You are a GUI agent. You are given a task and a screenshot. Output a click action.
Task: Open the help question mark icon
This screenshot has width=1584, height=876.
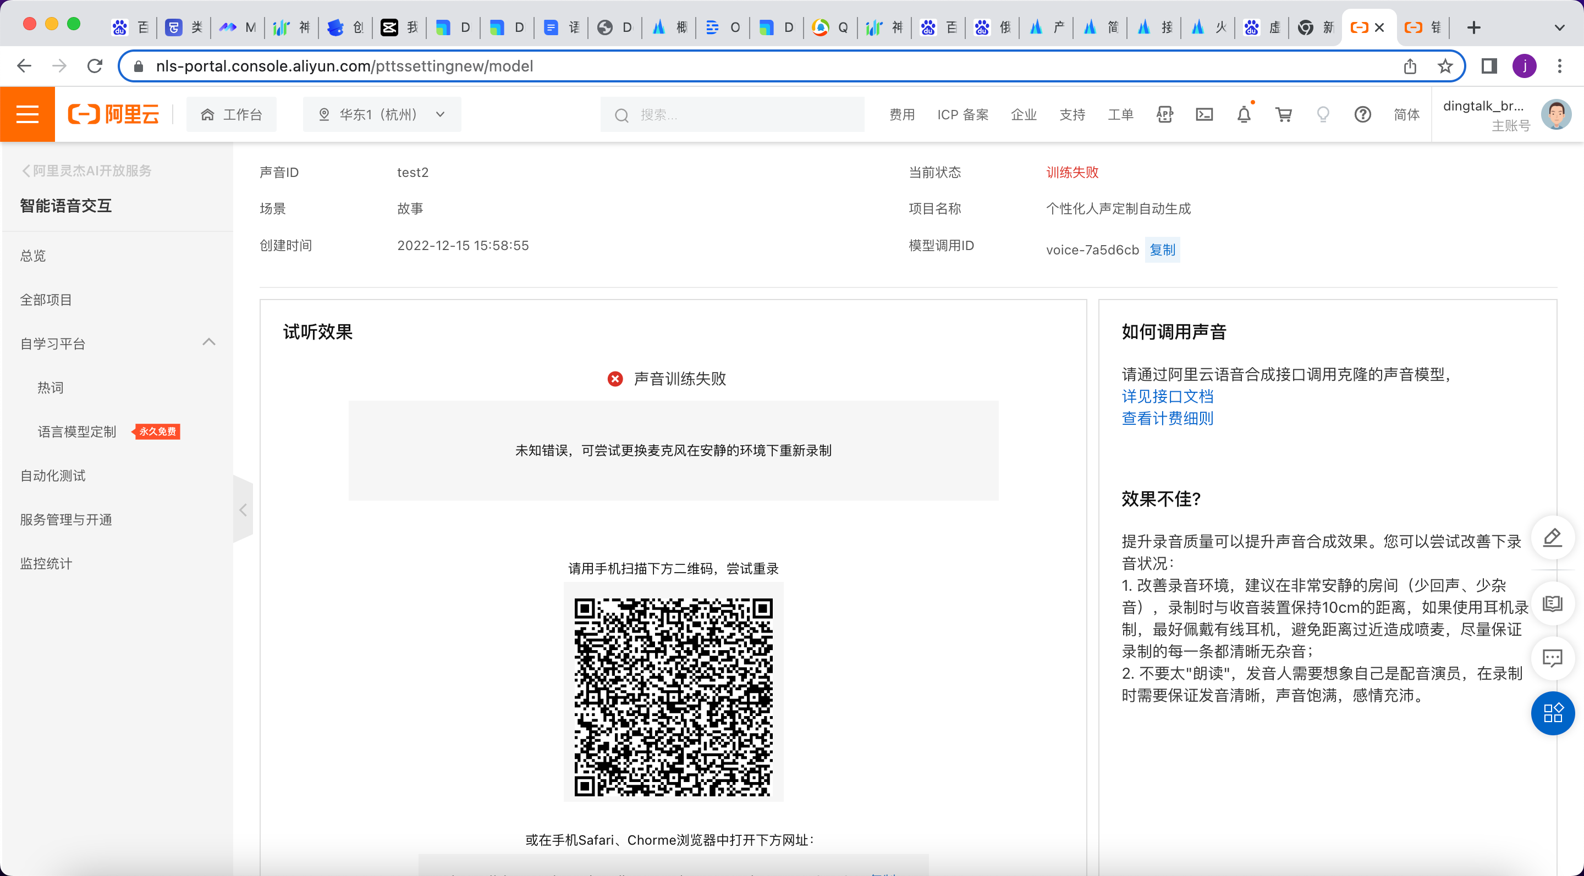click(1363, 114)
